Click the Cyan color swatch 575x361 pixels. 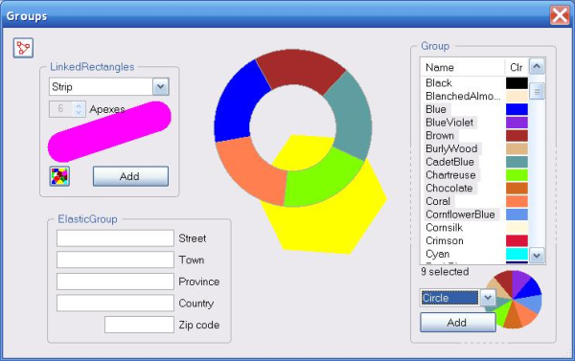(x=517, y=254)
